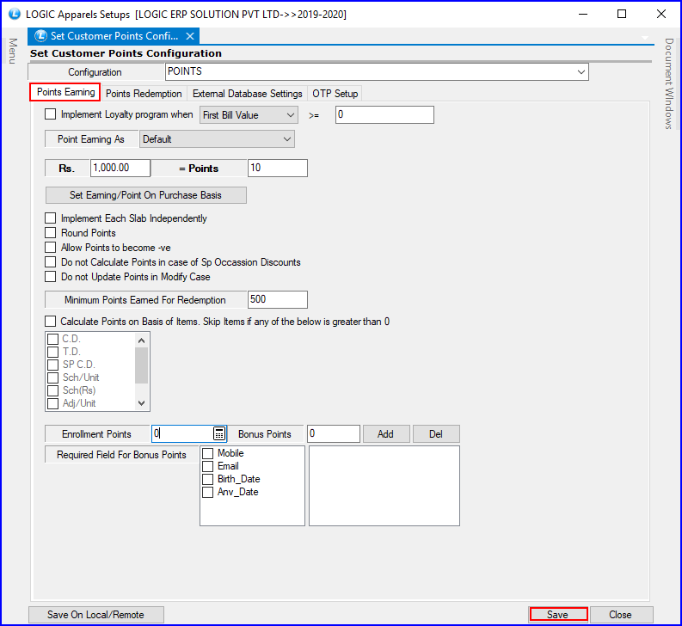Image resolution: width=682 pixels, height=626 pixels.
Task: Enable the Implement Loyalty program when checkbox
Action: (51, 114)
